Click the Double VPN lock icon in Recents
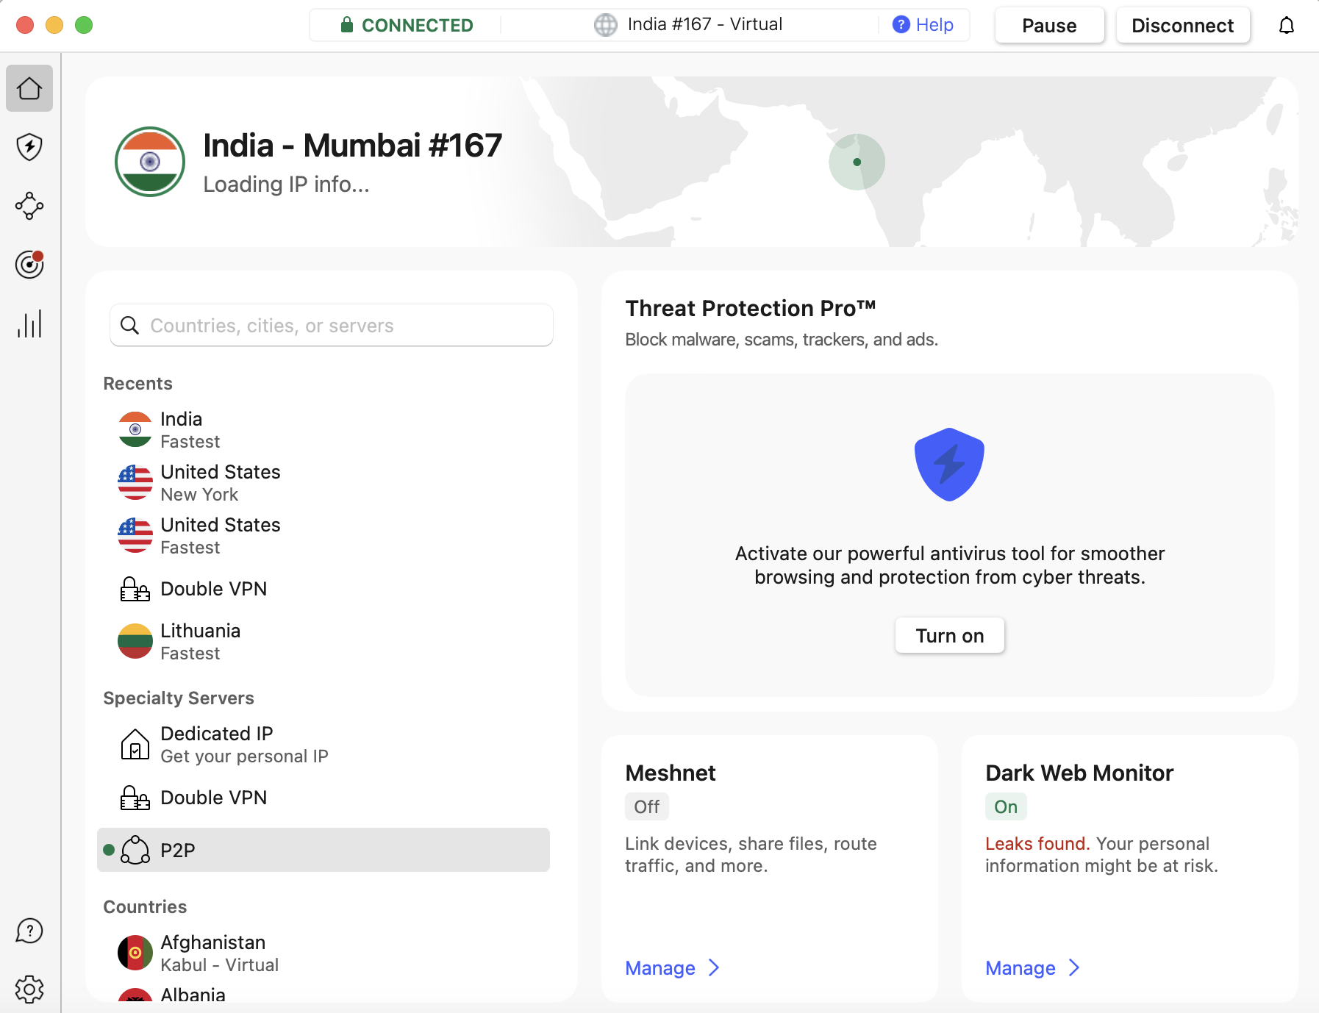 pyautogui.click(x=135, y=589)
